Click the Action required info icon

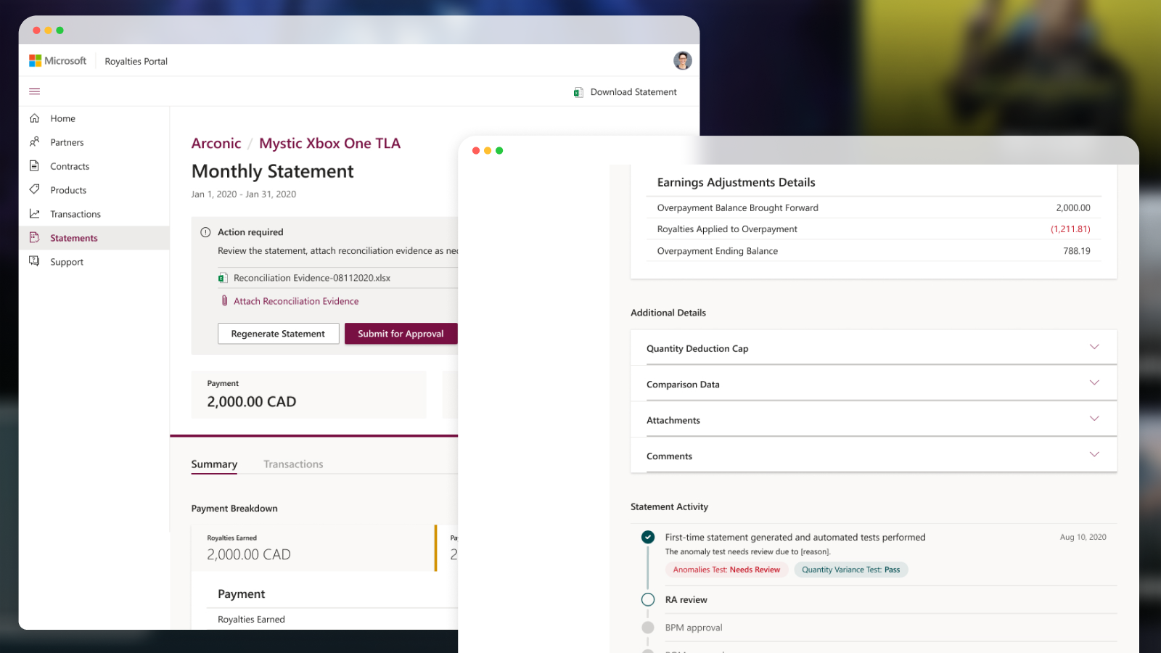click(x=205, y=232)
